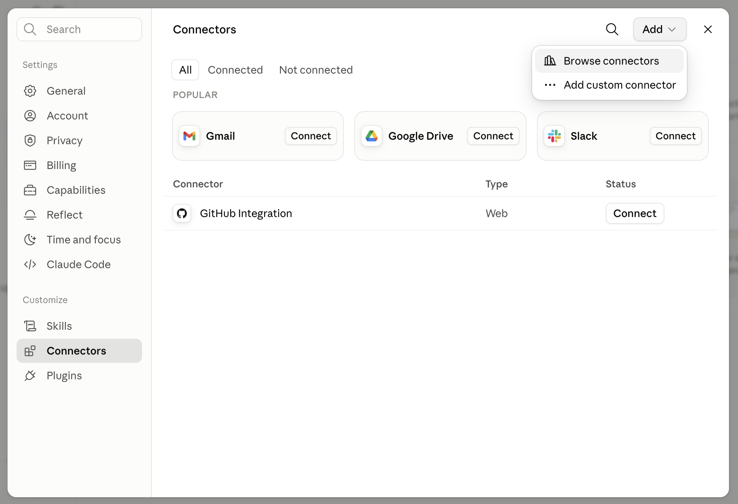Toggle the Add dropdown button
Viewport: 738px width, 504px height.
pos(660,29)
